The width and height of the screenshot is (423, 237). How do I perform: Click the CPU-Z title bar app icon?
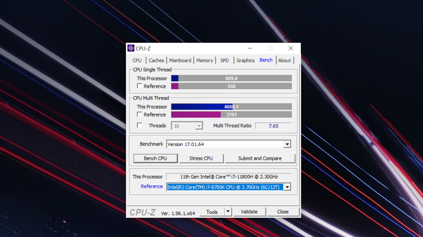131,48
